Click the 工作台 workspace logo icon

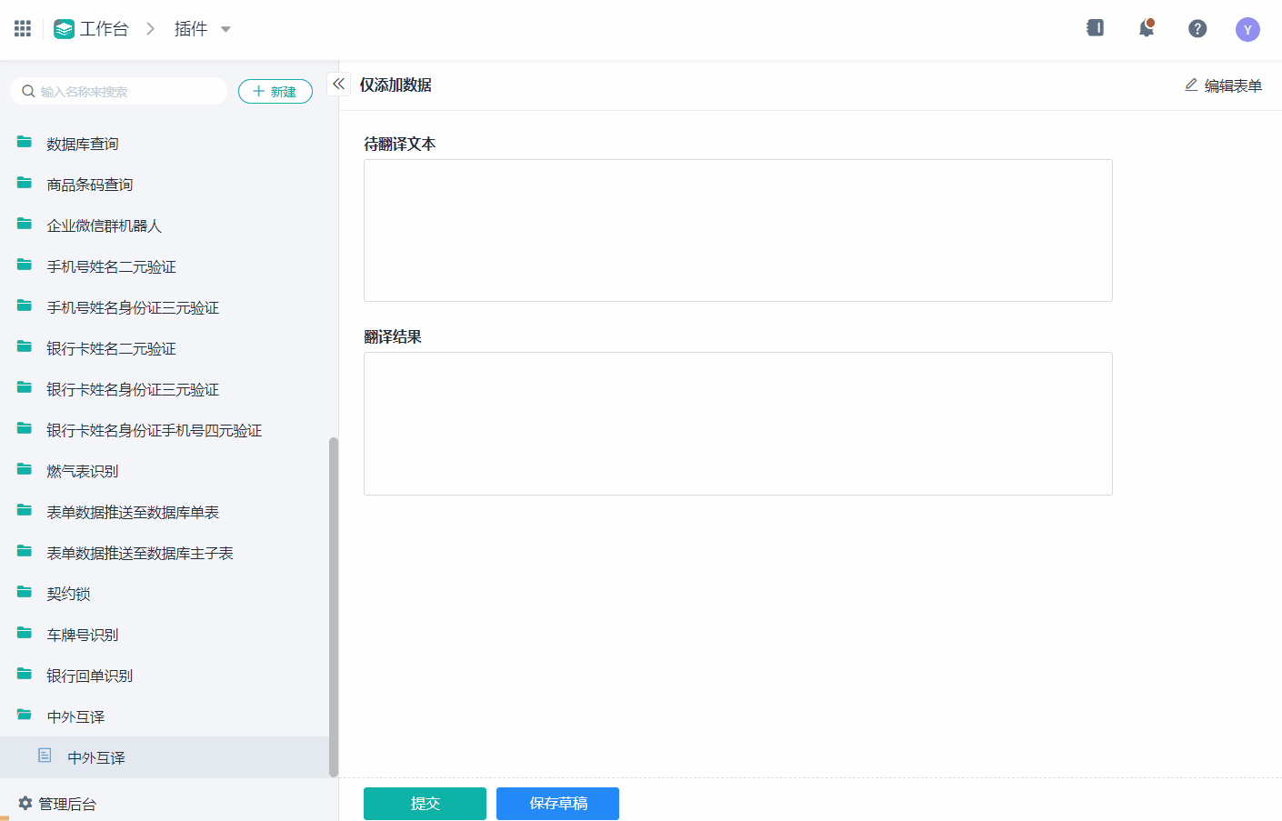[64, 29]
